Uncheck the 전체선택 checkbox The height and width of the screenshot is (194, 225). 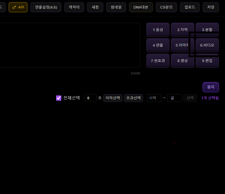[x=59, y=98]
